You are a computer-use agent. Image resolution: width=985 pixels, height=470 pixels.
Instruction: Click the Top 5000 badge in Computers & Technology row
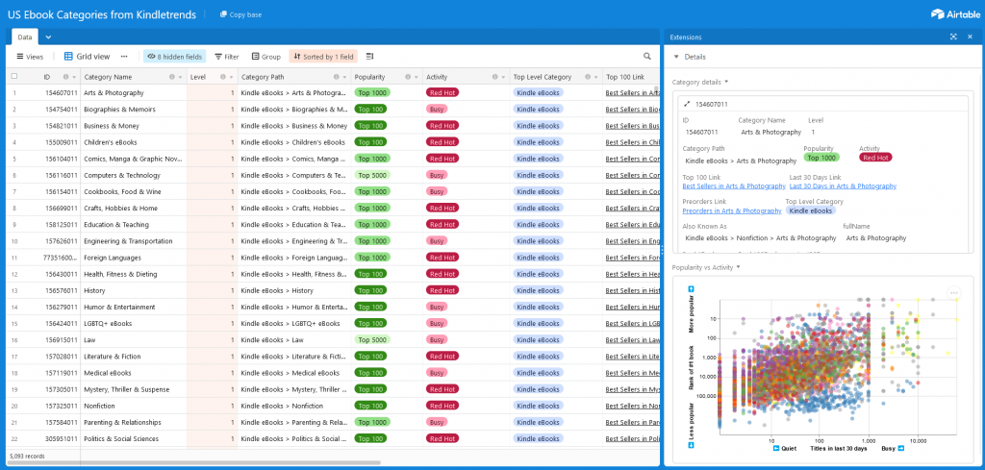372,175
